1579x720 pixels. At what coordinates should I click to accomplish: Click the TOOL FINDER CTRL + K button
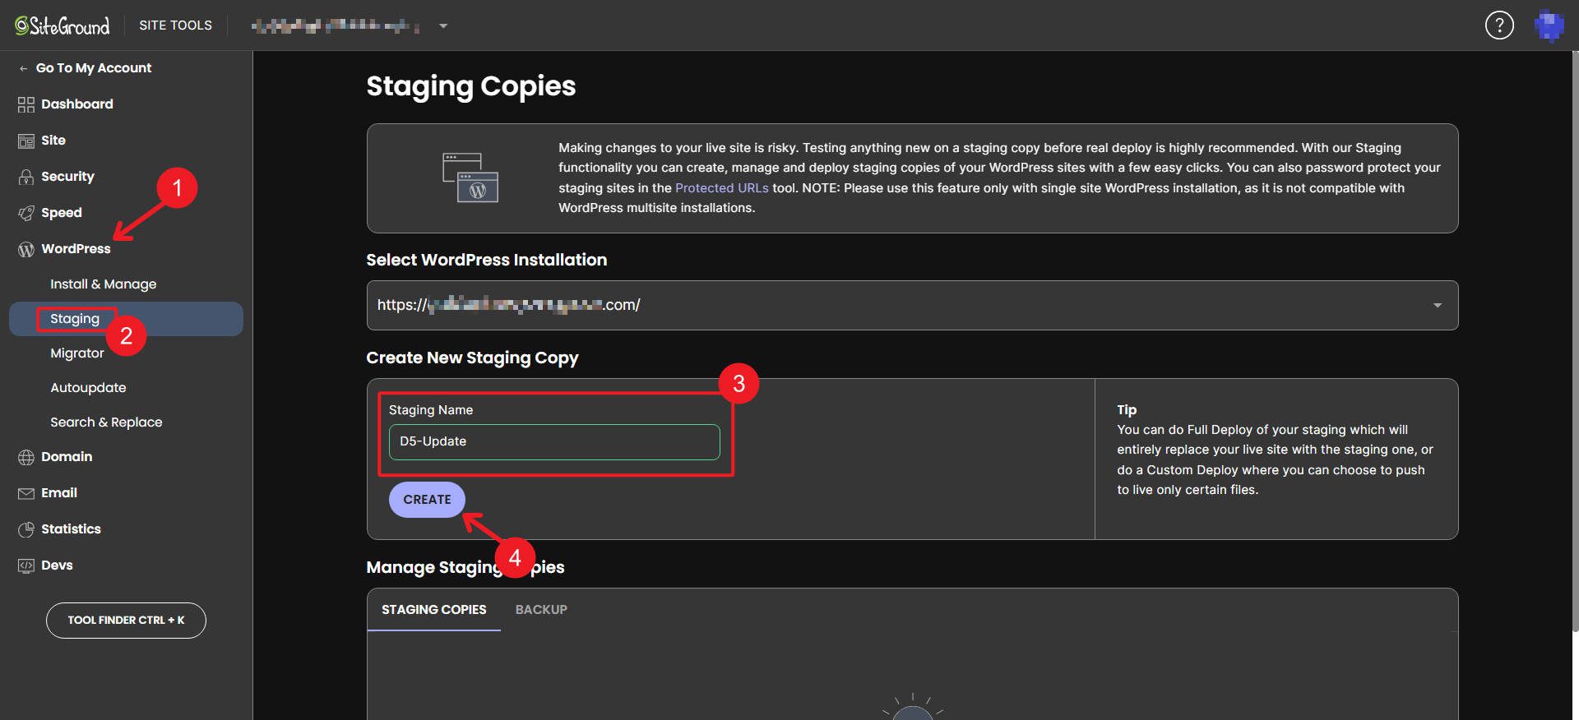[126, 620]
